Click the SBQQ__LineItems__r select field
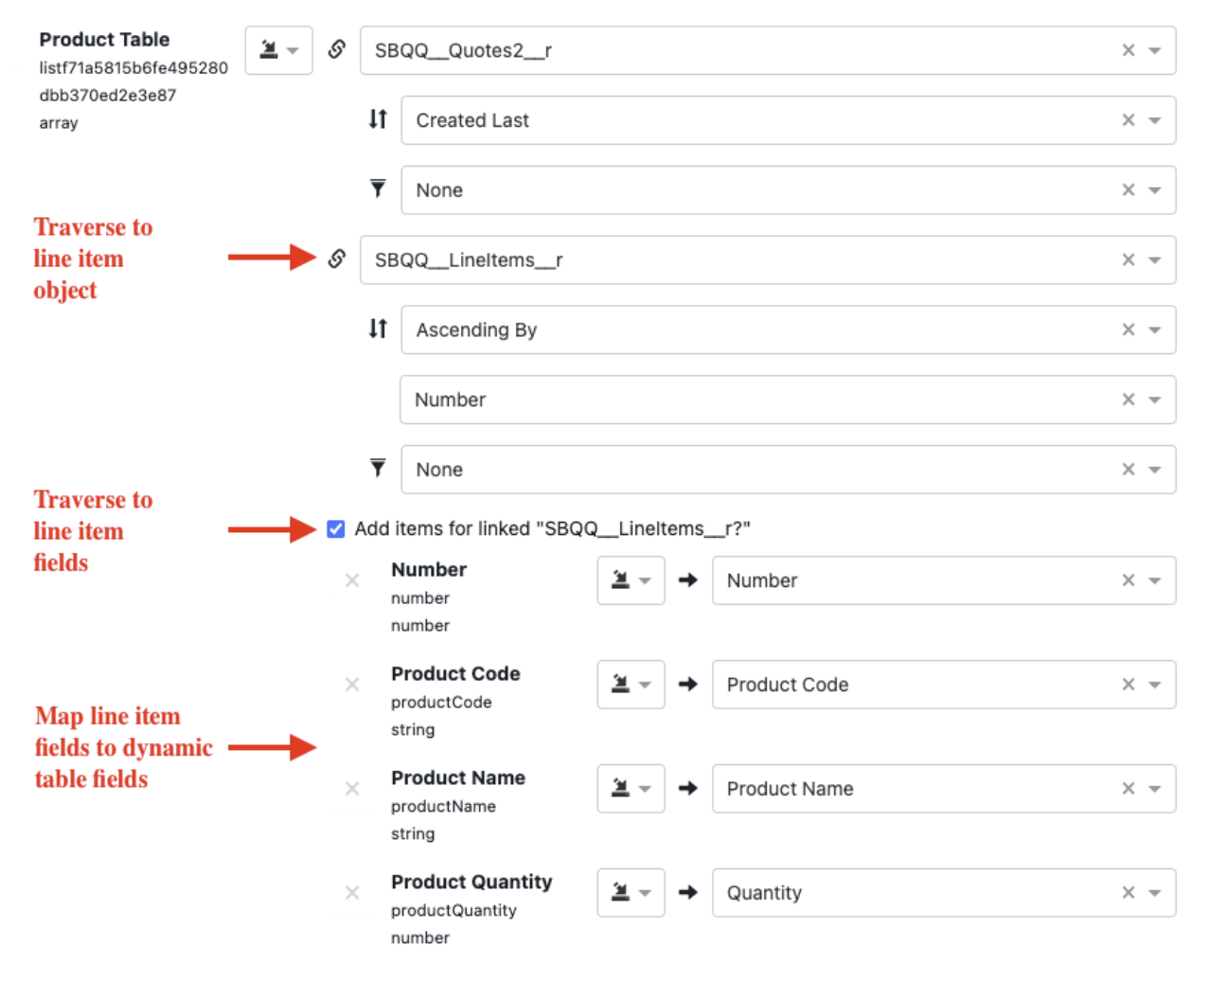 coord(738,260)
